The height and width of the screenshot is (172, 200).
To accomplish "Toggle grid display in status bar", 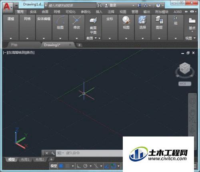I will point(61,166).
